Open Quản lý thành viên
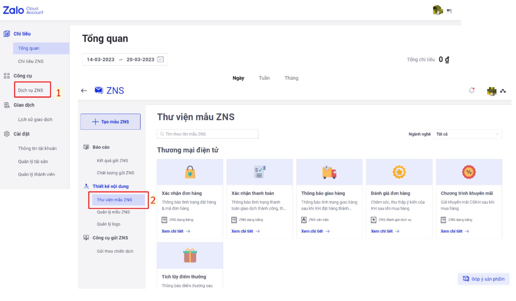 coord(36,174)
